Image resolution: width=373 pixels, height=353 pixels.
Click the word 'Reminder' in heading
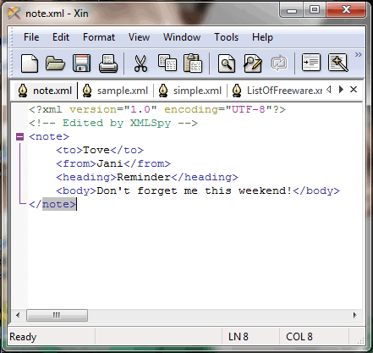click(x=144, y=177)
